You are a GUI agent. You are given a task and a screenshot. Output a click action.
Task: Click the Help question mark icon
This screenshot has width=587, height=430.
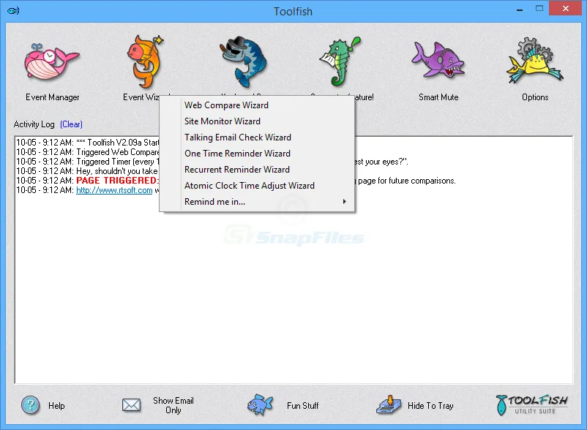(30, 405)
